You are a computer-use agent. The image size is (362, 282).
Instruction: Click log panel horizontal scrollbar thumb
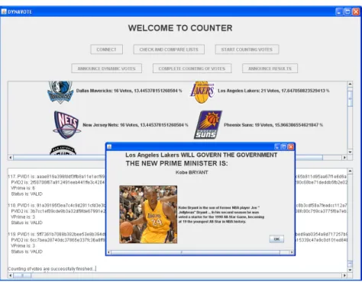(x=22, y=275)
